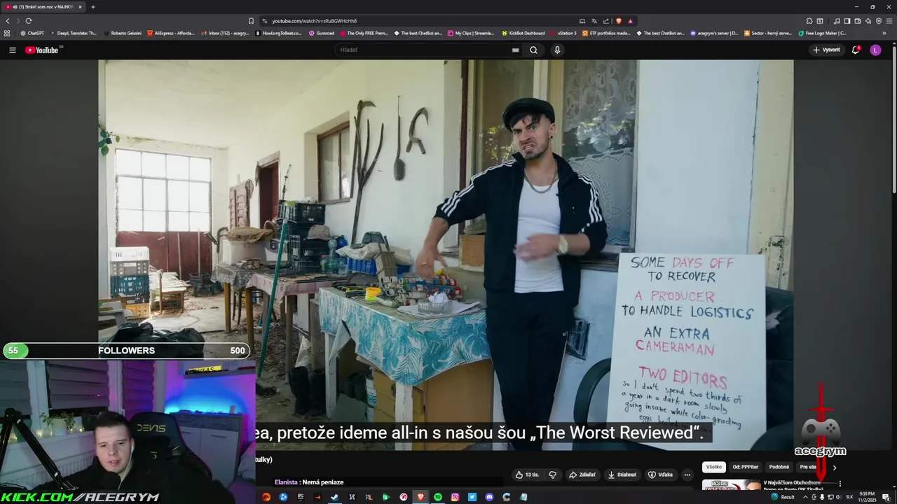
Task: Like the video with 13 tis. button
Action: [x=527, y=475]
